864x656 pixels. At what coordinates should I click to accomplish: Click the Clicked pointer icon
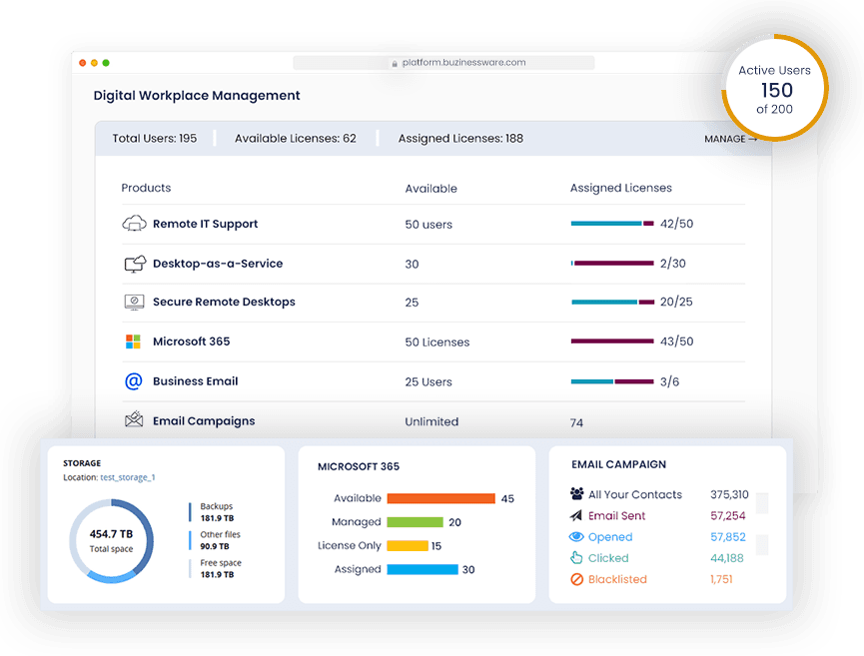pyautogui.click(x=576, y=558)
